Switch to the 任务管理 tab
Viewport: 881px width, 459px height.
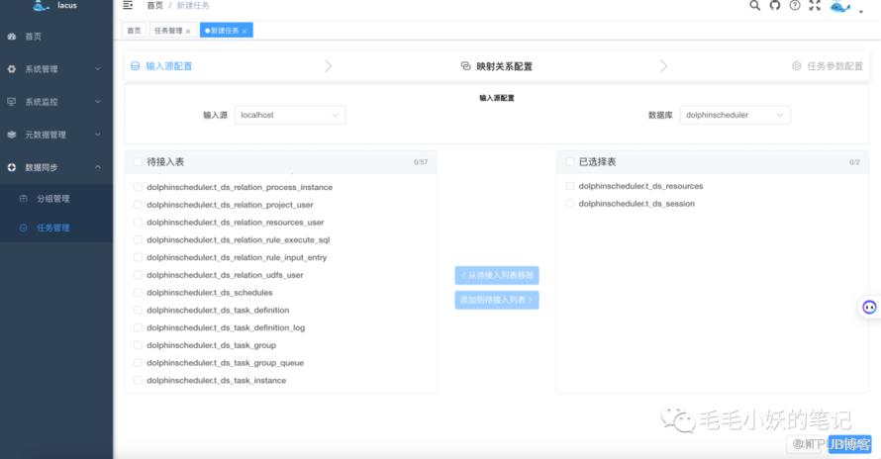click(167, 31)
